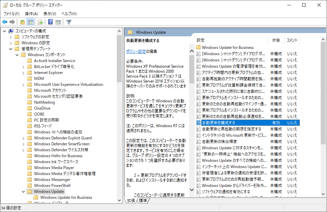Expand the Internet Explorer tree node

pyautogui.click(x=23, y=73)
